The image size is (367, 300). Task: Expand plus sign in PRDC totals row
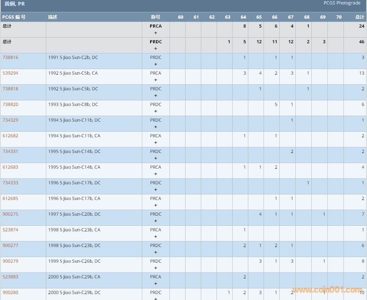[x=156, y=49]
